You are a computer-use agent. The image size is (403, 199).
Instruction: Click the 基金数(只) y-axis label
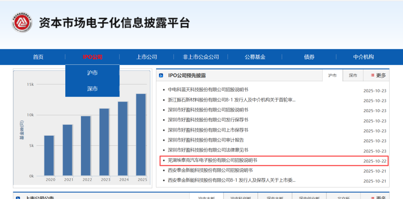point(22,130)
